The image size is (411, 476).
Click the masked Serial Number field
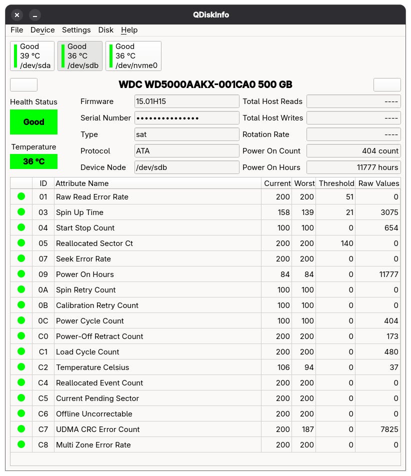pos(186,118)
